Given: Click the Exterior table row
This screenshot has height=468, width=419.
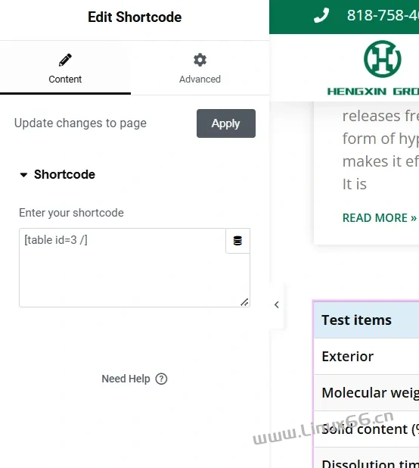Looking at the screenshot, I should pos(367,357).
